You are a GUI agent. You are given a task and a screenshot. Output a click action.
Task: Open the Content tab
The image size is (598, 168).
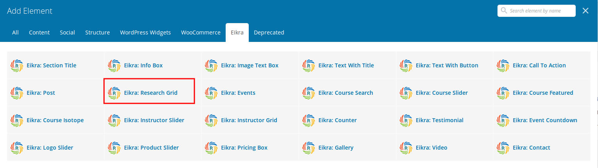[x=39, y=33]
